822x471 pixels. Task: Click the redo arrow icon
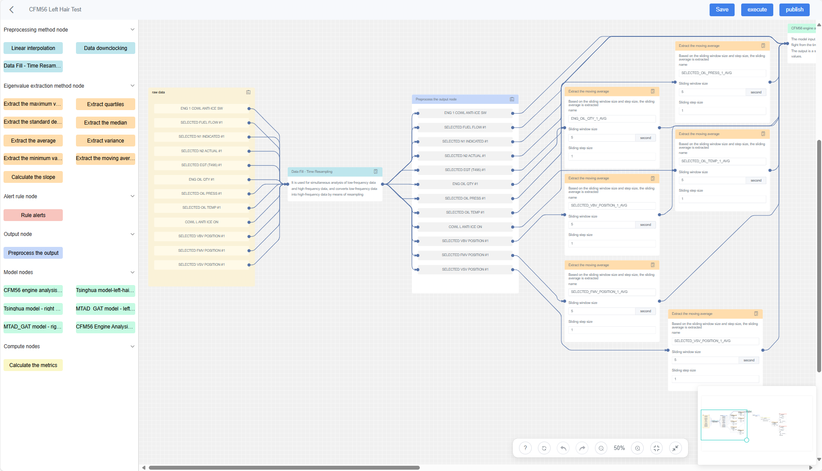coord(582,448)
